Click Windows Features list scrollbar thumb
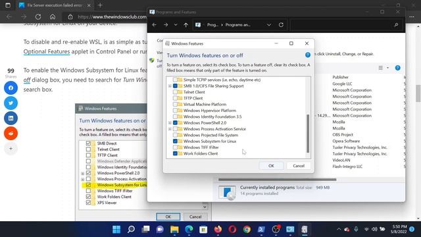This screenshot has width=421, height=237. (x=308, y=134)
